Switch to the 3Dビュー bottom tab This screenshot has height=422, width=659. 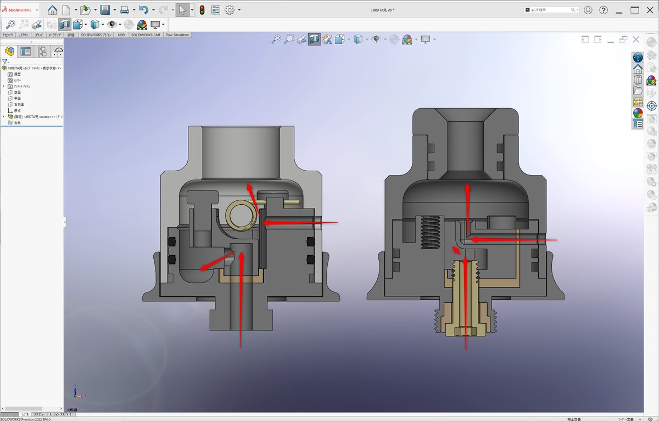39,414
